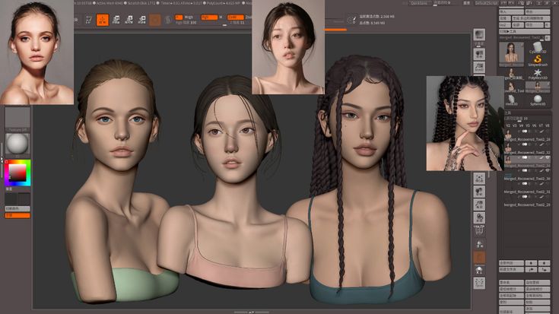Click the QuickSave button
559x314 pixels.
click(419, 3)
